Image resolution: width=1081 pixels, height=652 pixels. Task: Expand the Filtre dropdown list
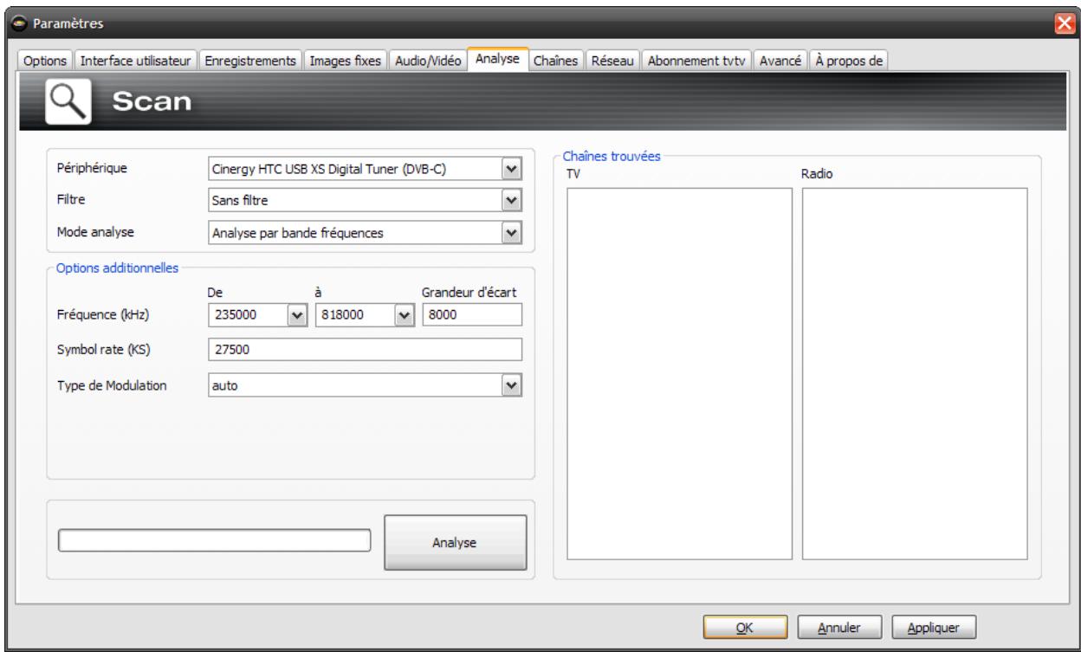coord(512,201)
